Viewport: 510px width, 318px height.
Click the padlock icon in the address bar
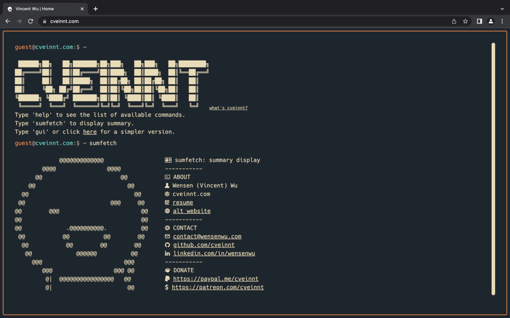44,21
